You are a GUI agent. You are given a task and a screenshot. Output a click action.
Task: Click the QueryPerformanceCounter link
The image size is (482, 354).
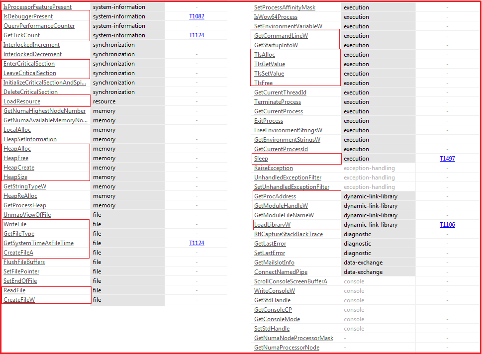click(39, 26)
